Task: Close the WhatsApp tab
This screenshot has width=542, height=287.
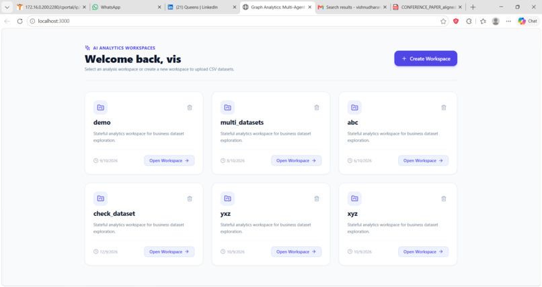Action: coord(159,7)
